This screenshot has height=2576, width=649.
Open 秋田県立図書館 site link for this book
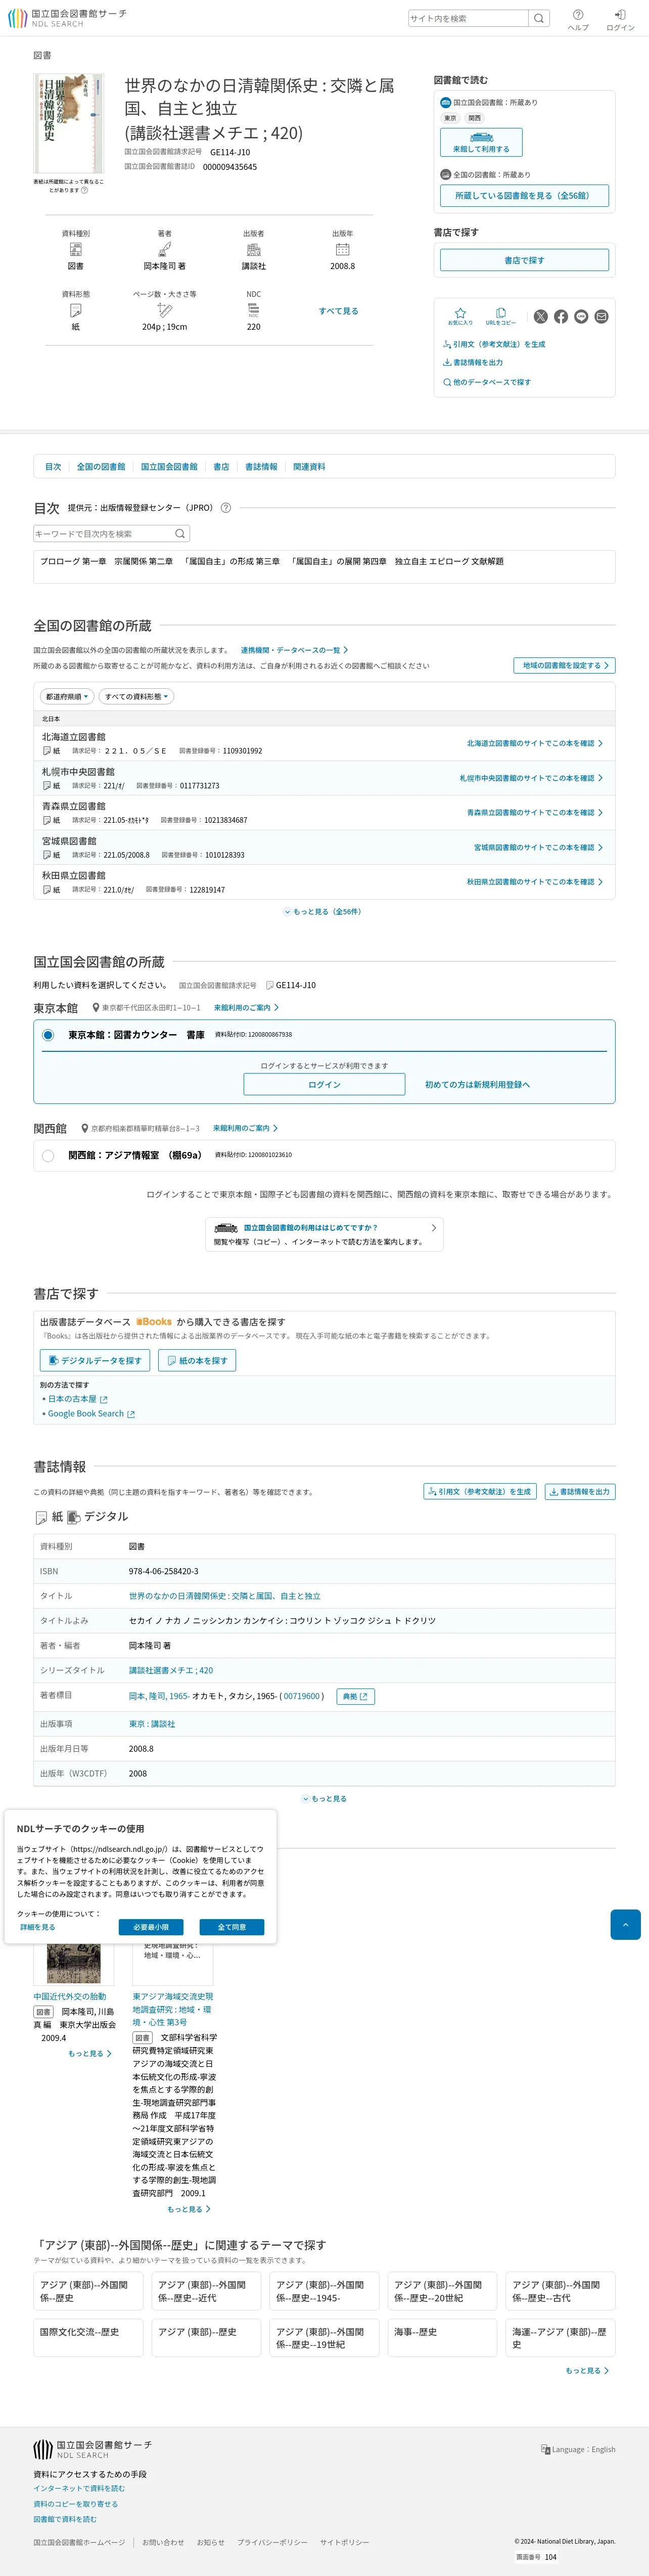534,882
